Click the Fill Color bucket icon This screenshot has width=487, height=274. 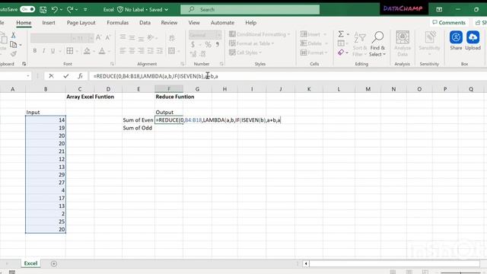point(87,51)
